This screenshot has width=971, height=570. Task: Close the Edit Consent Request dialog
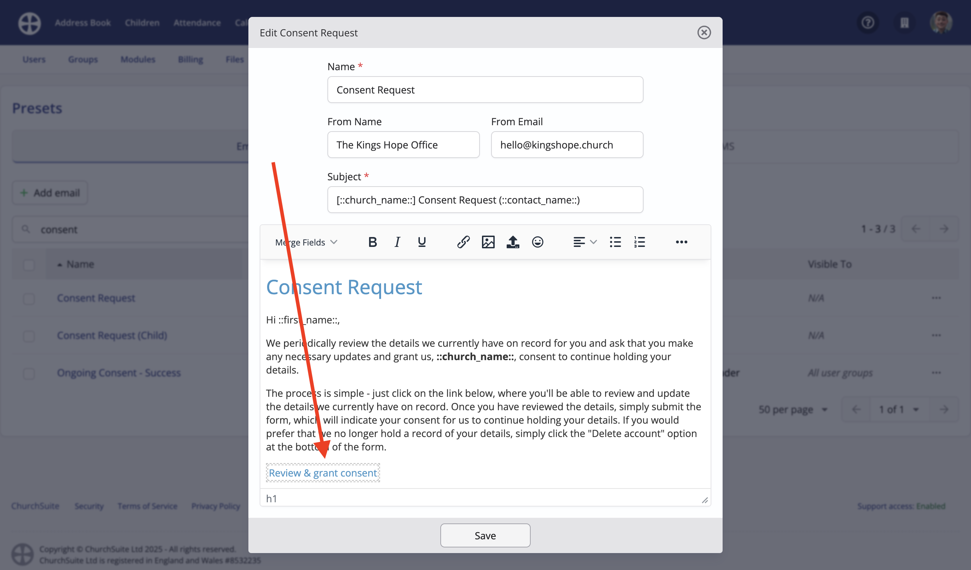[x=704, y=32]
